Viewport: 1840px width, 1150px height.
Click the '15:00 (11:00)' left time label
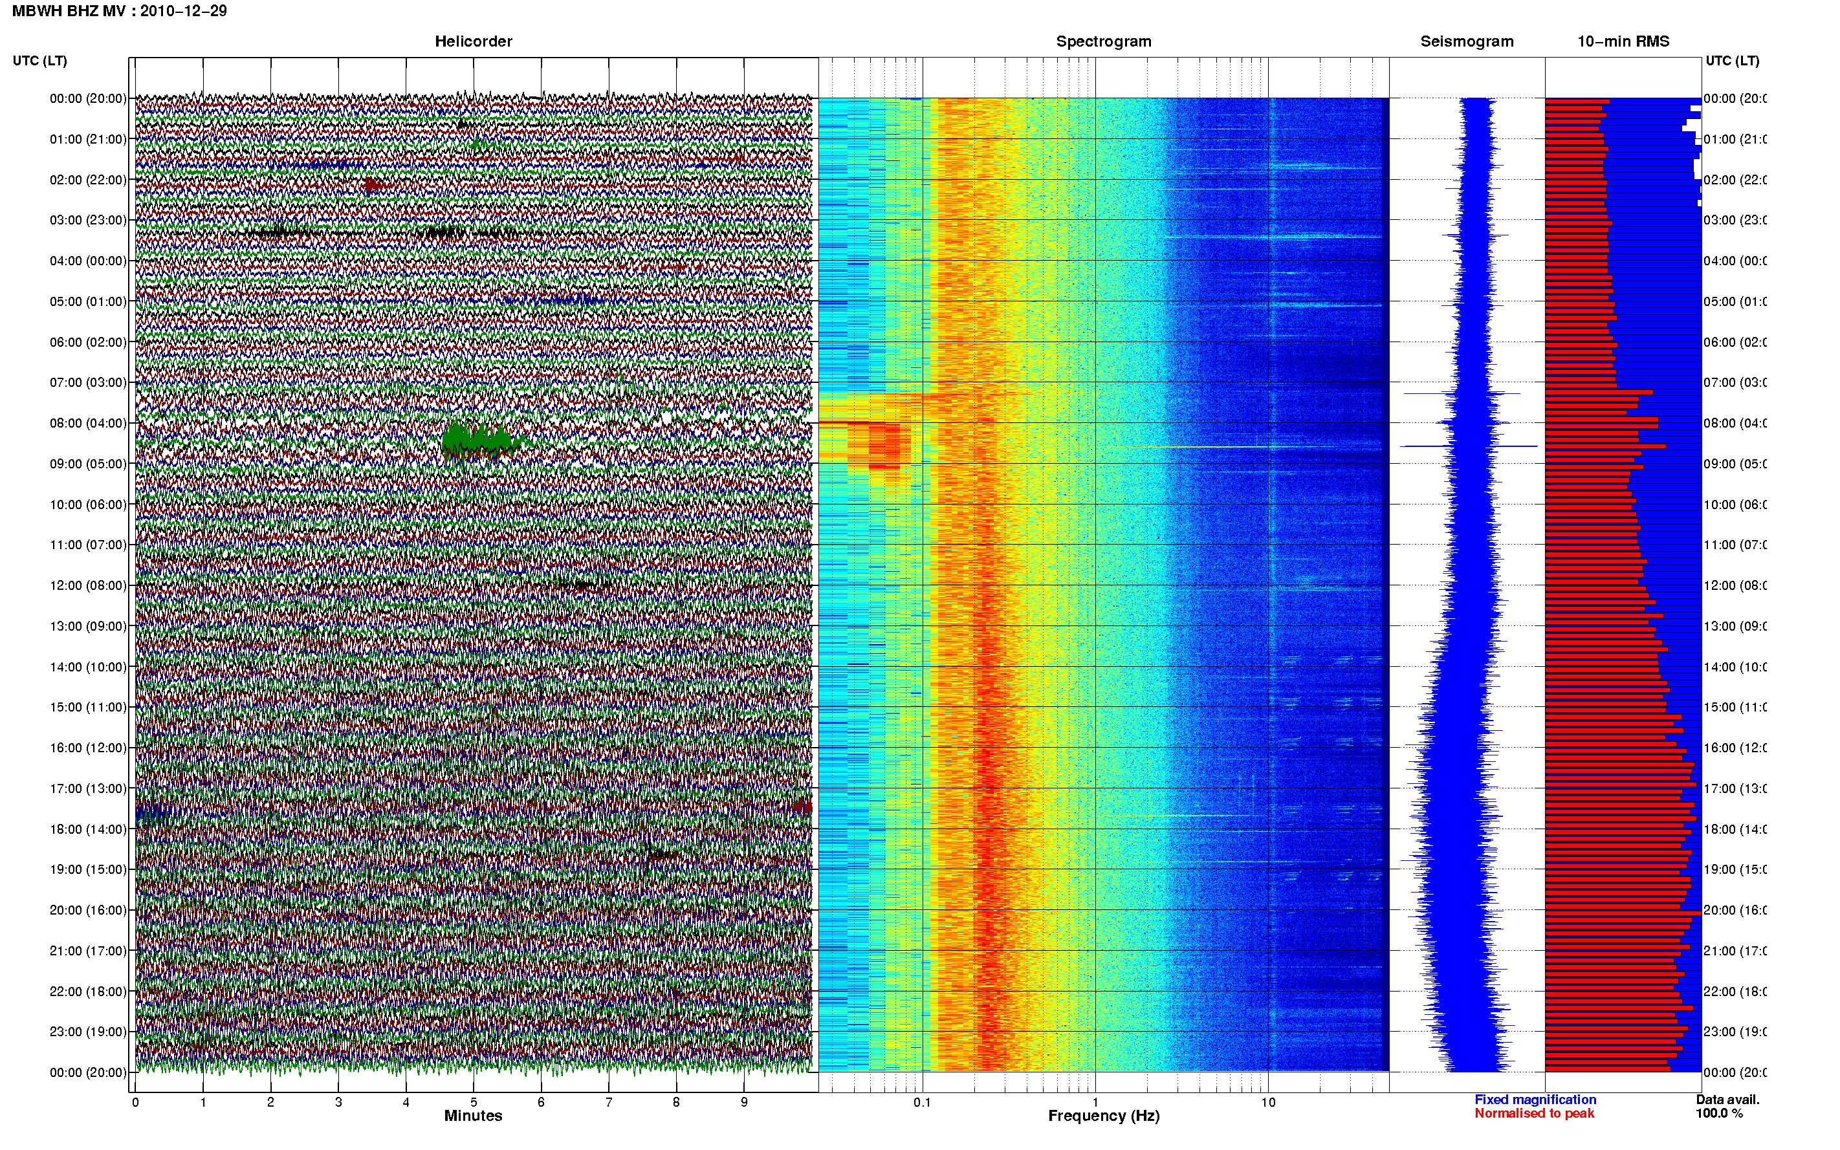[88, 708]
